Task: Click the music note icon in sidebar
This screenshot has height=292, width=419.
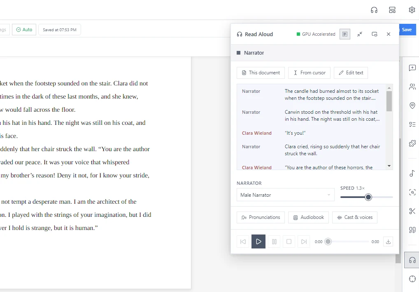Action: click(x=412, y=173)
